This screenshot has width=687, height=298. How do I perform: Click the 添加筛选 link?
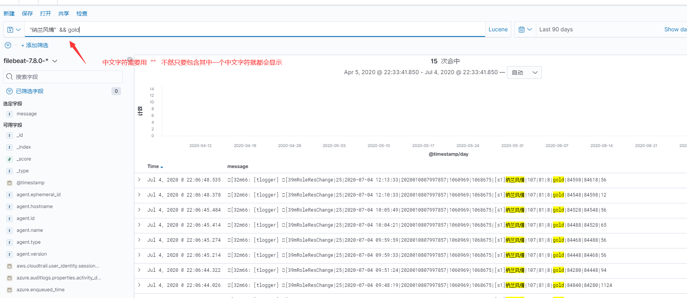pos(35,45)
